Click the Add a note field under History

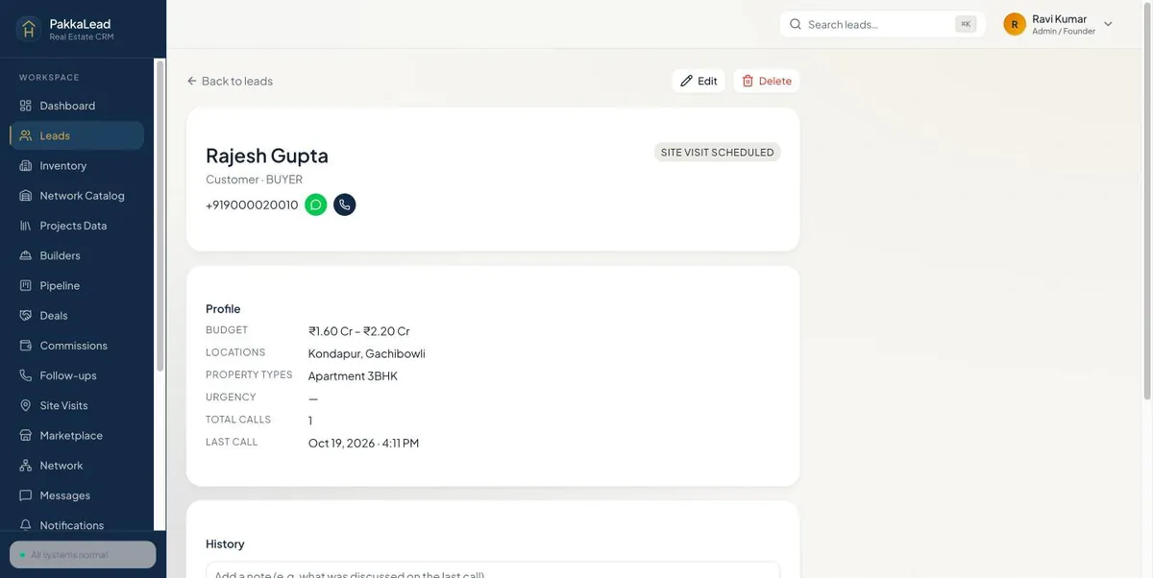[x=493, y=570]
